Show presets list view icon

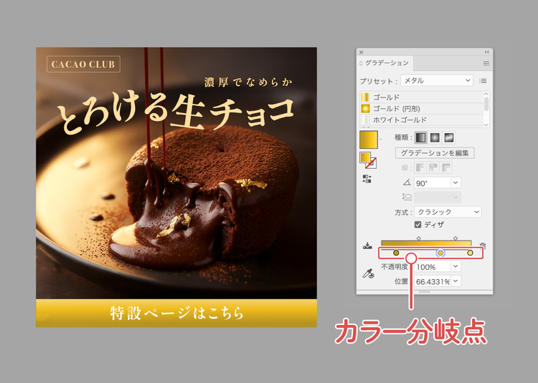click(483, 81)
